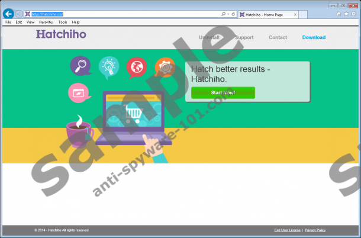Open the Favorites star icon
This screenshot has width=361, height=238.
coord(346,14)
